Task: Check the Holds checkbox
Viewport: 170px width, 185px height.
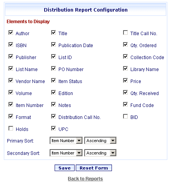Action: (11, 129)
